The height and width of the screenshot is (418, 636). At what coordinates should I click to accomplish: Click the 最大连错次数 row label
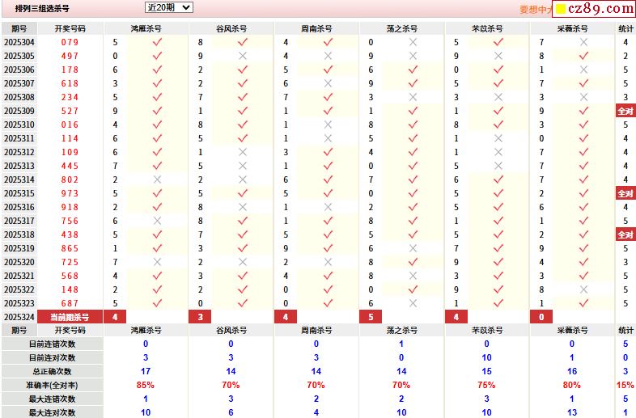coord(52,399)
